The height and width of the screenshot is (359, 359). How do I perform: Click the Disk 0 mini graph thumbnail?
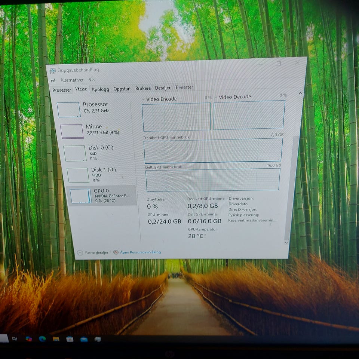click(x=75, y=153)
